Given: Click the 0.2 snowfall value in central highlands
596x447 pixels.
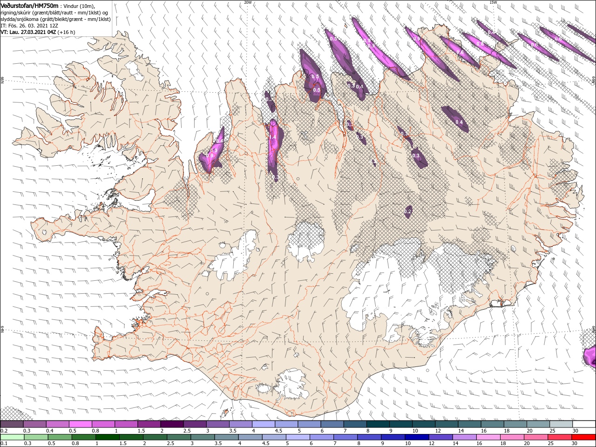Looking at the screenshot, I should pyautogui.click(x=408, y=211).
